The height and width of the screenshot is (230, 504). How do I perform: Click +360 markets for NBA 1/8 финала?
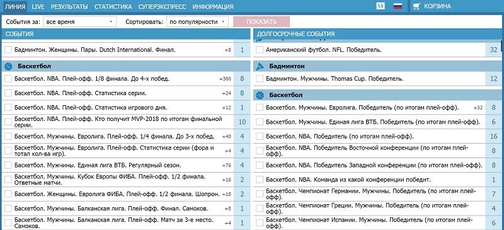click(x=225, y=79)
